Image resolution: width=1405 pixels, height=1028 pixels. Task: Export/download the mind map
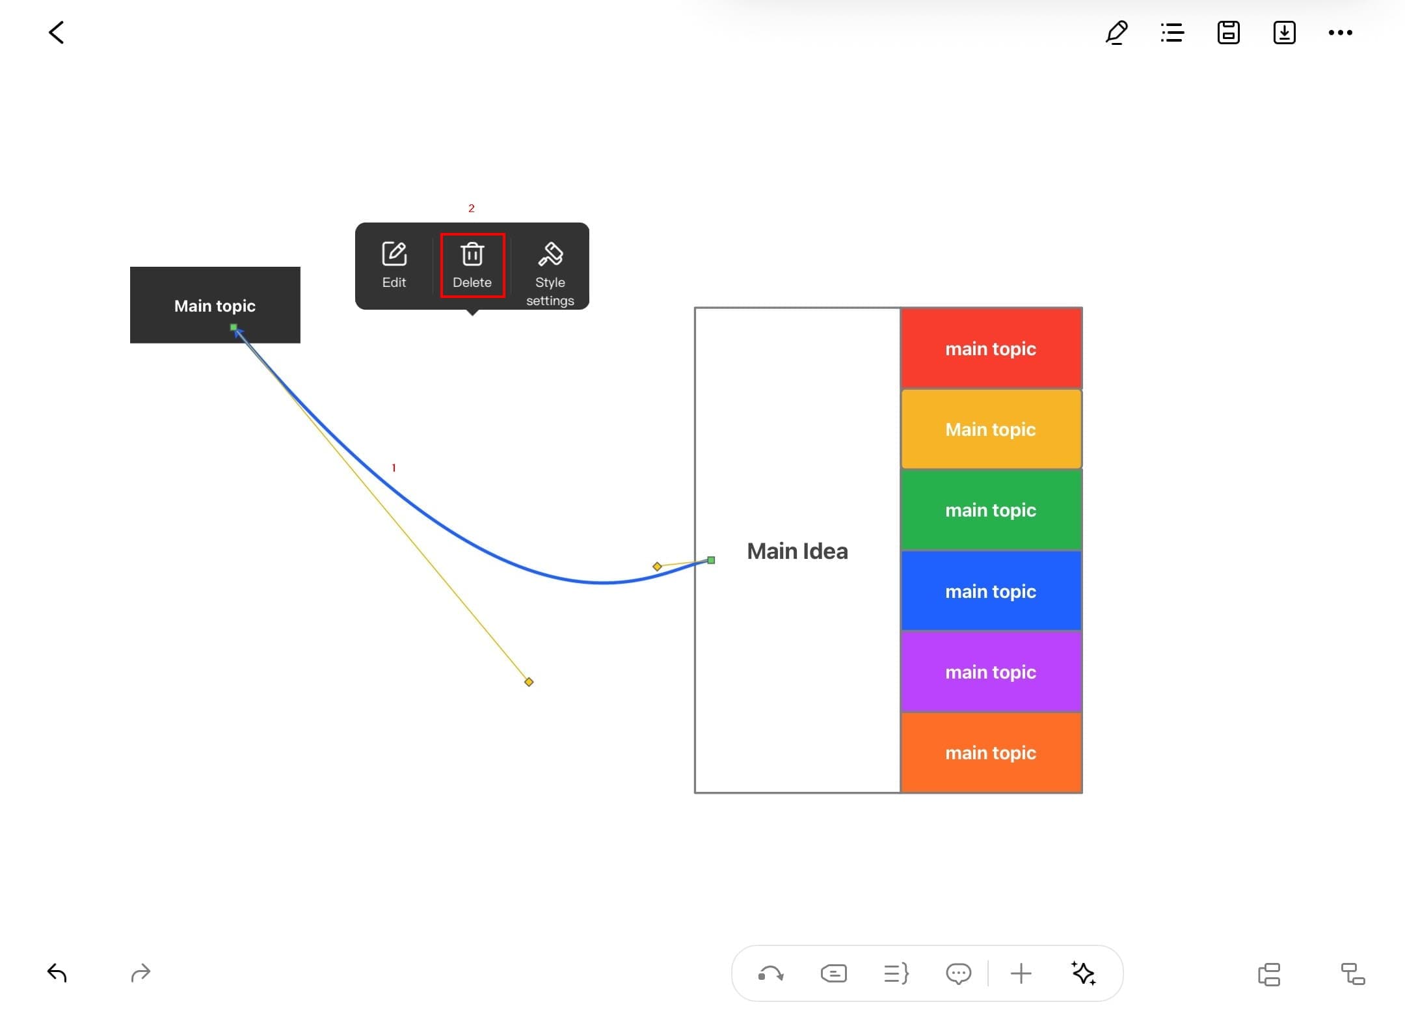1284,33
